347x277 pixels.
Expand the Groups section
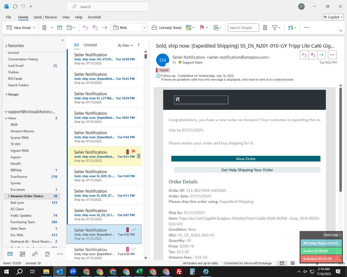click(x=6, y=94)
